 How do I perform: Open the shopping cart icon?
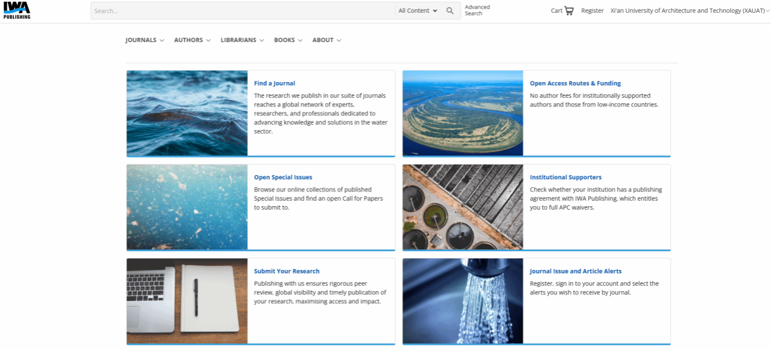click(569, 11)
